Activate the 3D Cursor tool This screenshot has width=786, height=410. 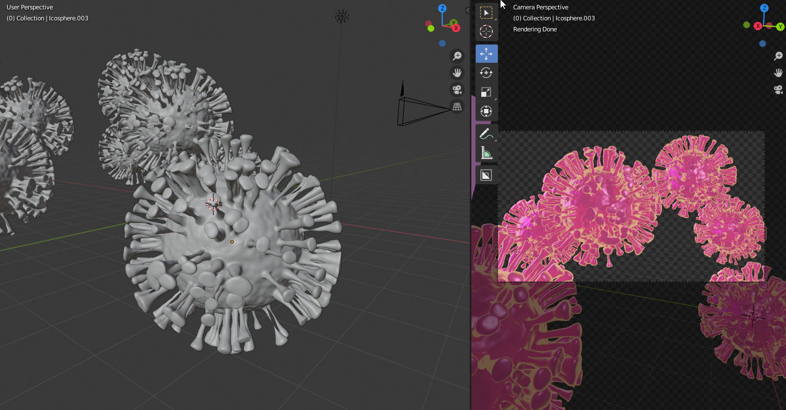pos(486,31)
